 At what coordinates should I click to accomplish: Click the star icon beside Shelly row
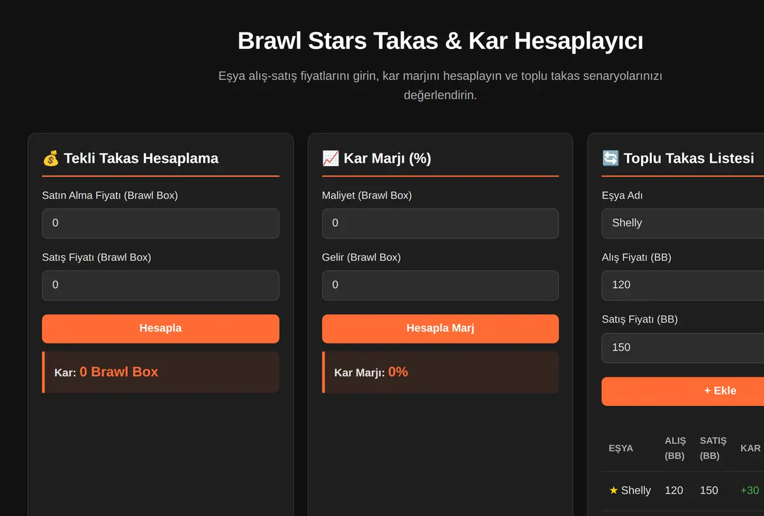[x=614, y=490]
